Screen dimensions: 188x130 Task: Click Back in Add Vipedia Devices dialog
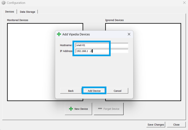(71, 91)
